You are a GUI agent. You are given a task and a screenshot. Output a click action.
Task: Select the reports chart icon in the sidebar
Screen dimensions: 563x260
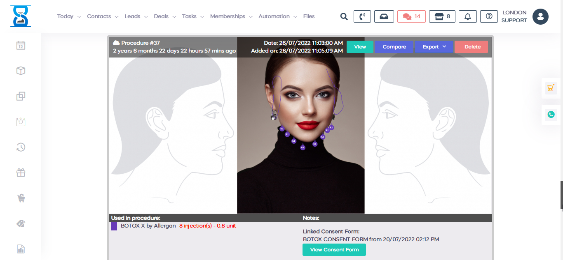(x=21, y=249)
